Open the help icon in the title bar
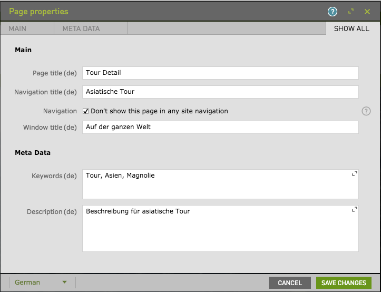The height and width of the screenshot is (292, 381). coord(332,12)
